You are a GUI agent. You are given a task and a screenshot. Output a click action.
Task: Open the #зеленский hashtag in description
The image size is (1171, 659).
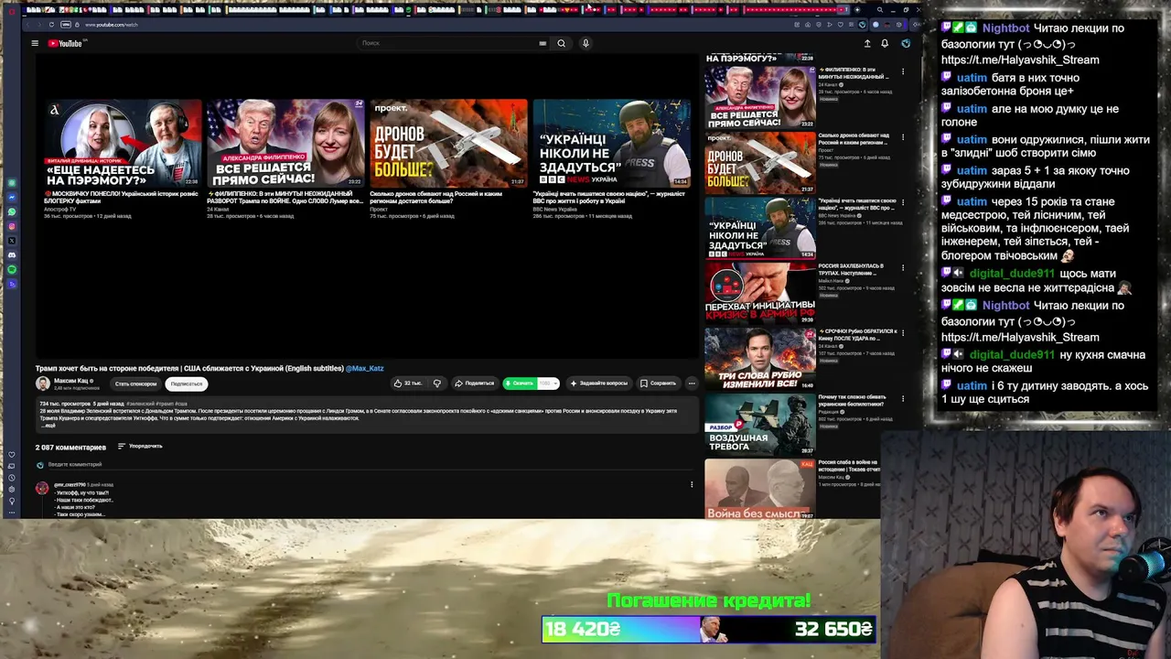point(140,404)
